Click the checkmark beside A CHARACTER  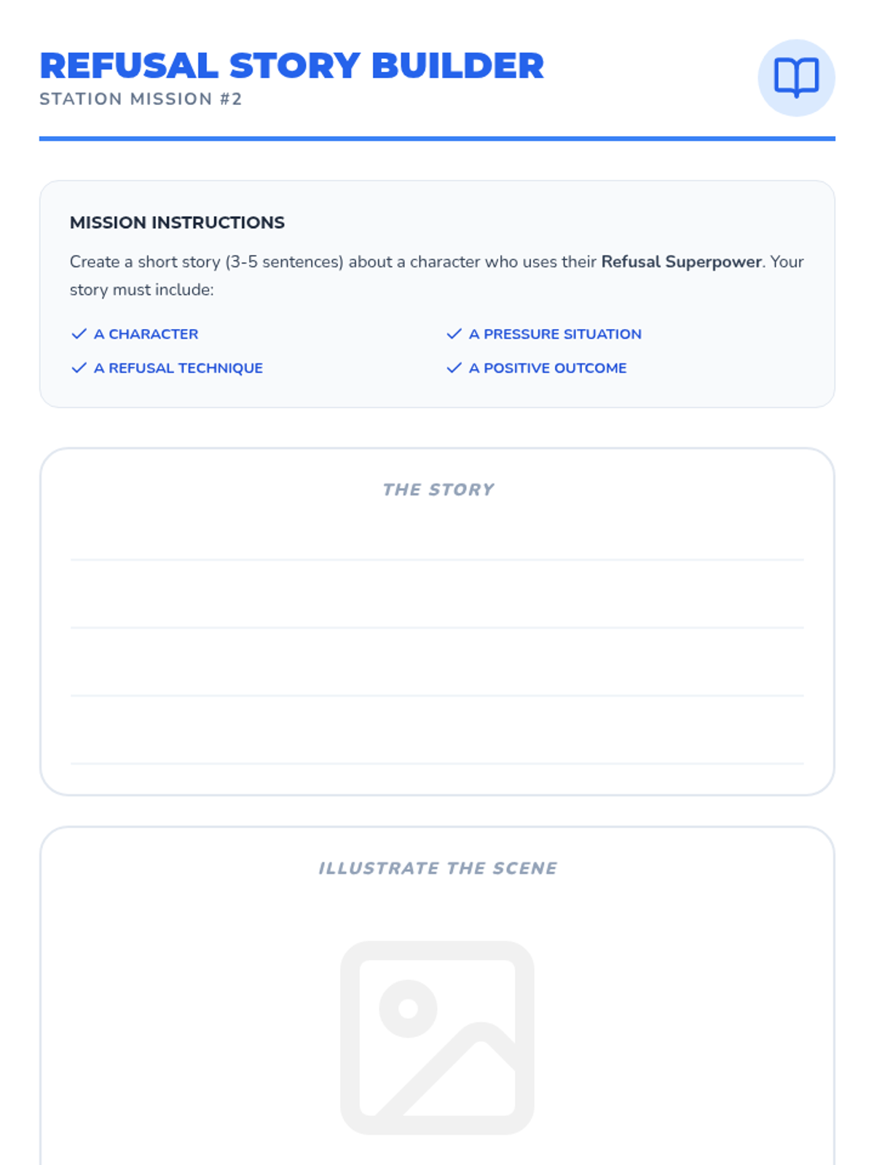[79, 333]
